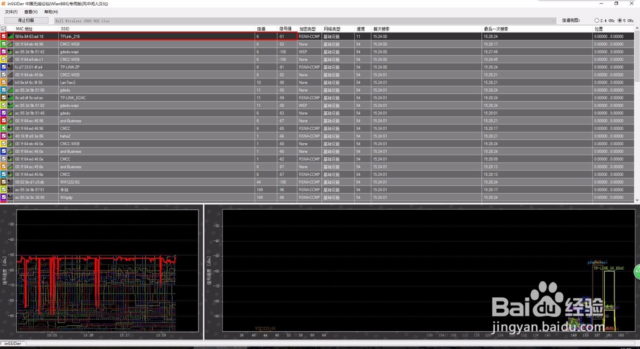
Task: Click signal icon of MAC ac:85:3d:9b:51:02
Action: click(11, 105)
